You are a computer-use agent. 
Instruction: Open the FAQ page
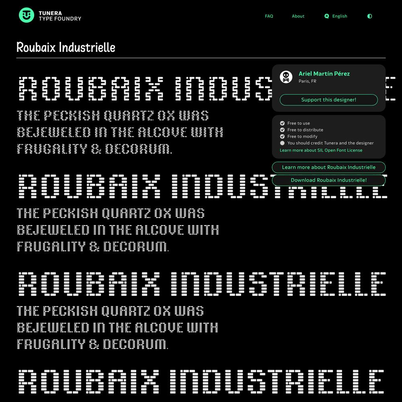pyautogui.click(x=269, y=16)
